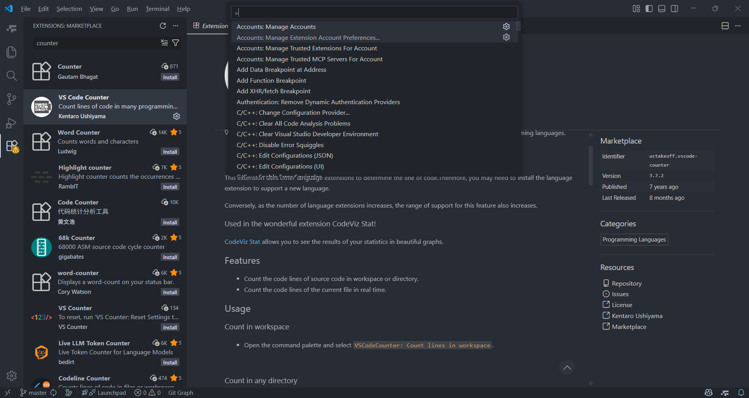The height and width of the screenshot is (398, 749).
Task: Open Git Graph from status bar
Action: (x=181, y=393)
